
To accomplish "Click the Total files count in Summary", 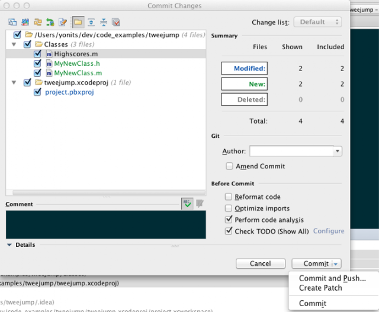I will tap(300, 121).
